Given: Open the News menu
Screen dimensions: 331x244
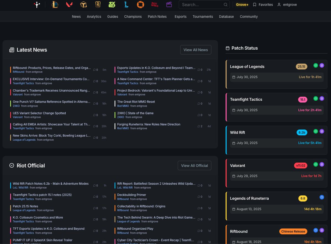Looking at the screenshot, I should 76,17.
